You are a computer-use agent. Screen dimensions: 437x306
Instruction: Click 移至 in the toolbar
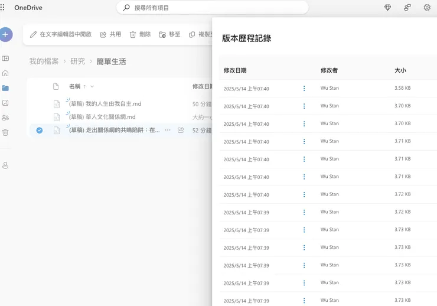click(x=169, y=34)
